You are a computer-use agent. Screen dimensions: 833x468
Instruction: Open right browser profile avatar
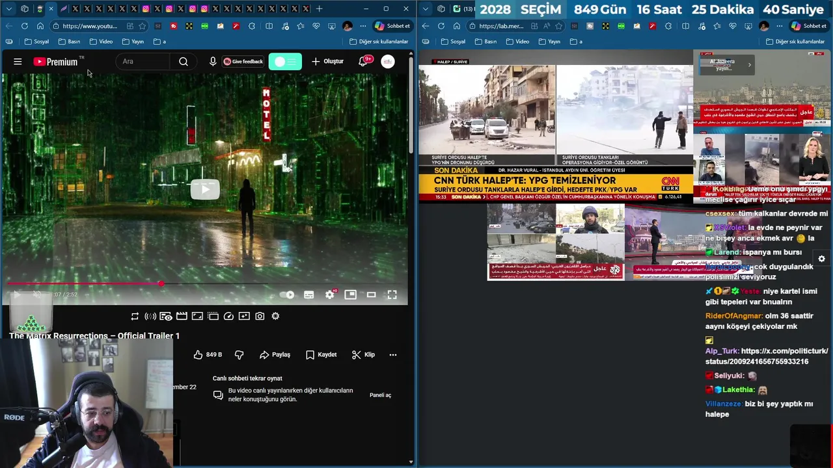coord(764,26)
